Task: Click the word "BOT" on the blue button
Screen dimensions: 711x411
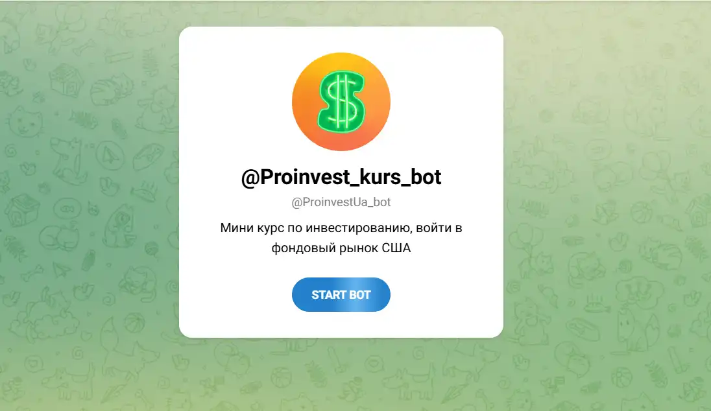Action: [360, 295]
